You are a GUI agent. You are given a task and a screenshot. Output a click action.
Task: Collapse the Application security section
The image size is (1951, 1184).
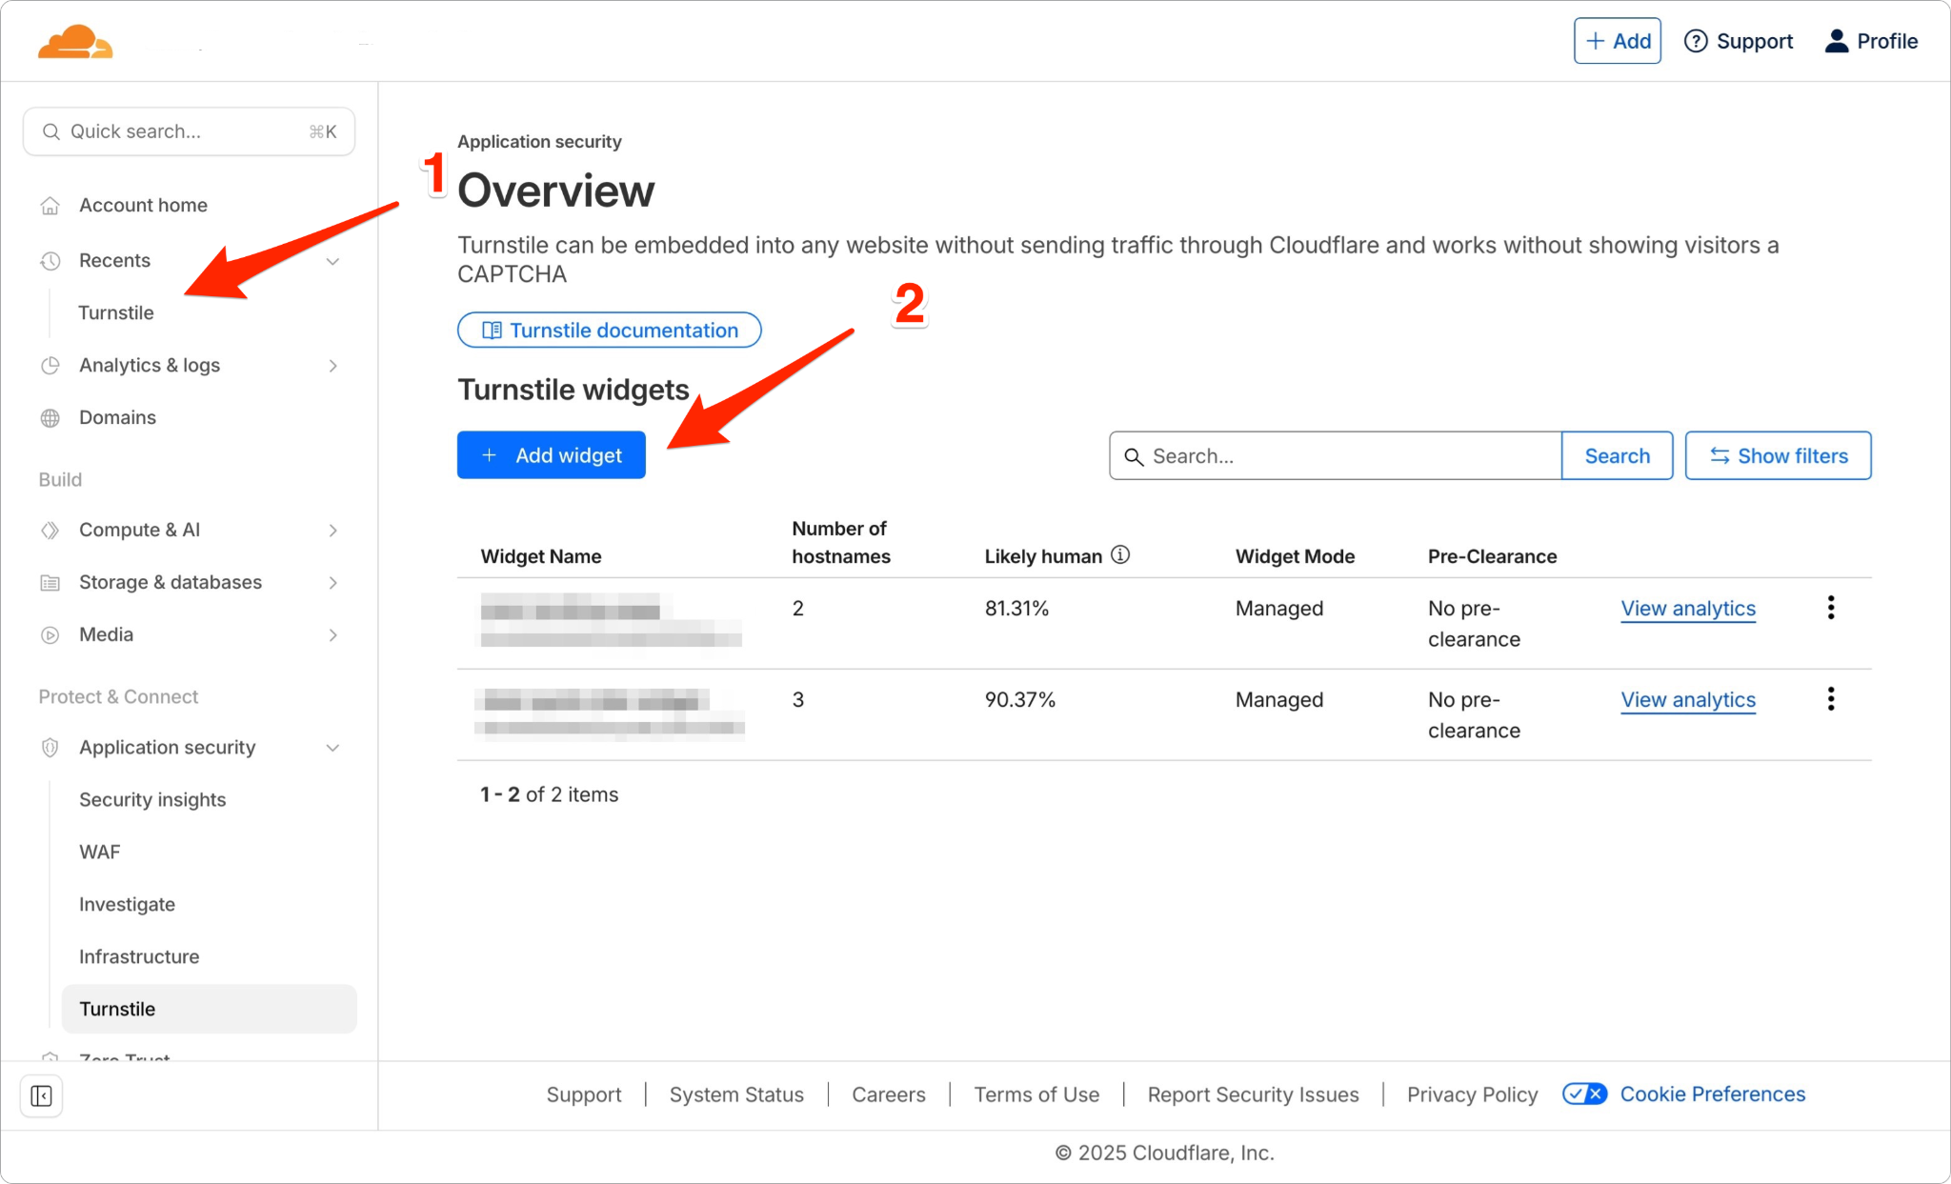tap(332, 747)
